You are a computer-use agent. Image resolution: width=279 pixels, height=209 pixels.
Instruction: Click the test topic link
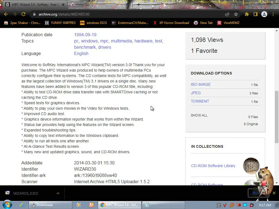[x=158, y=41]
